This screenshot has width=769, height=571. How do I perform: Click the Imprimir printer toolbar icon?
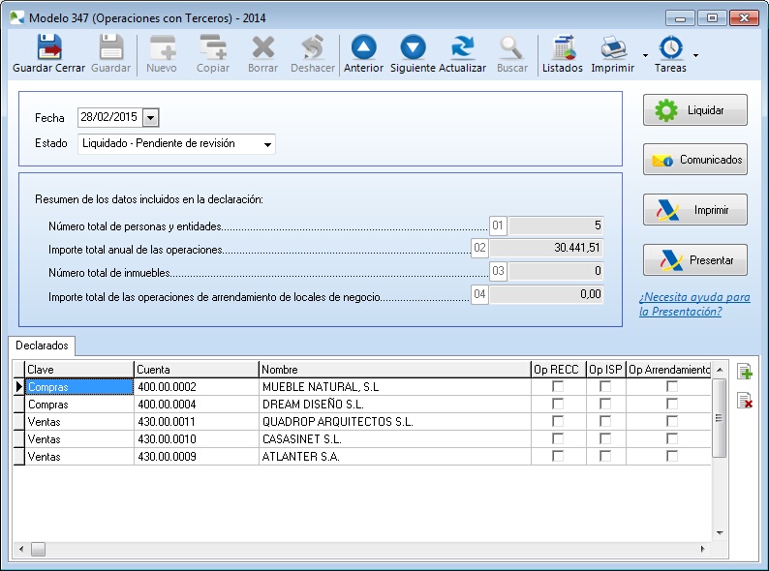click(612, 48)
